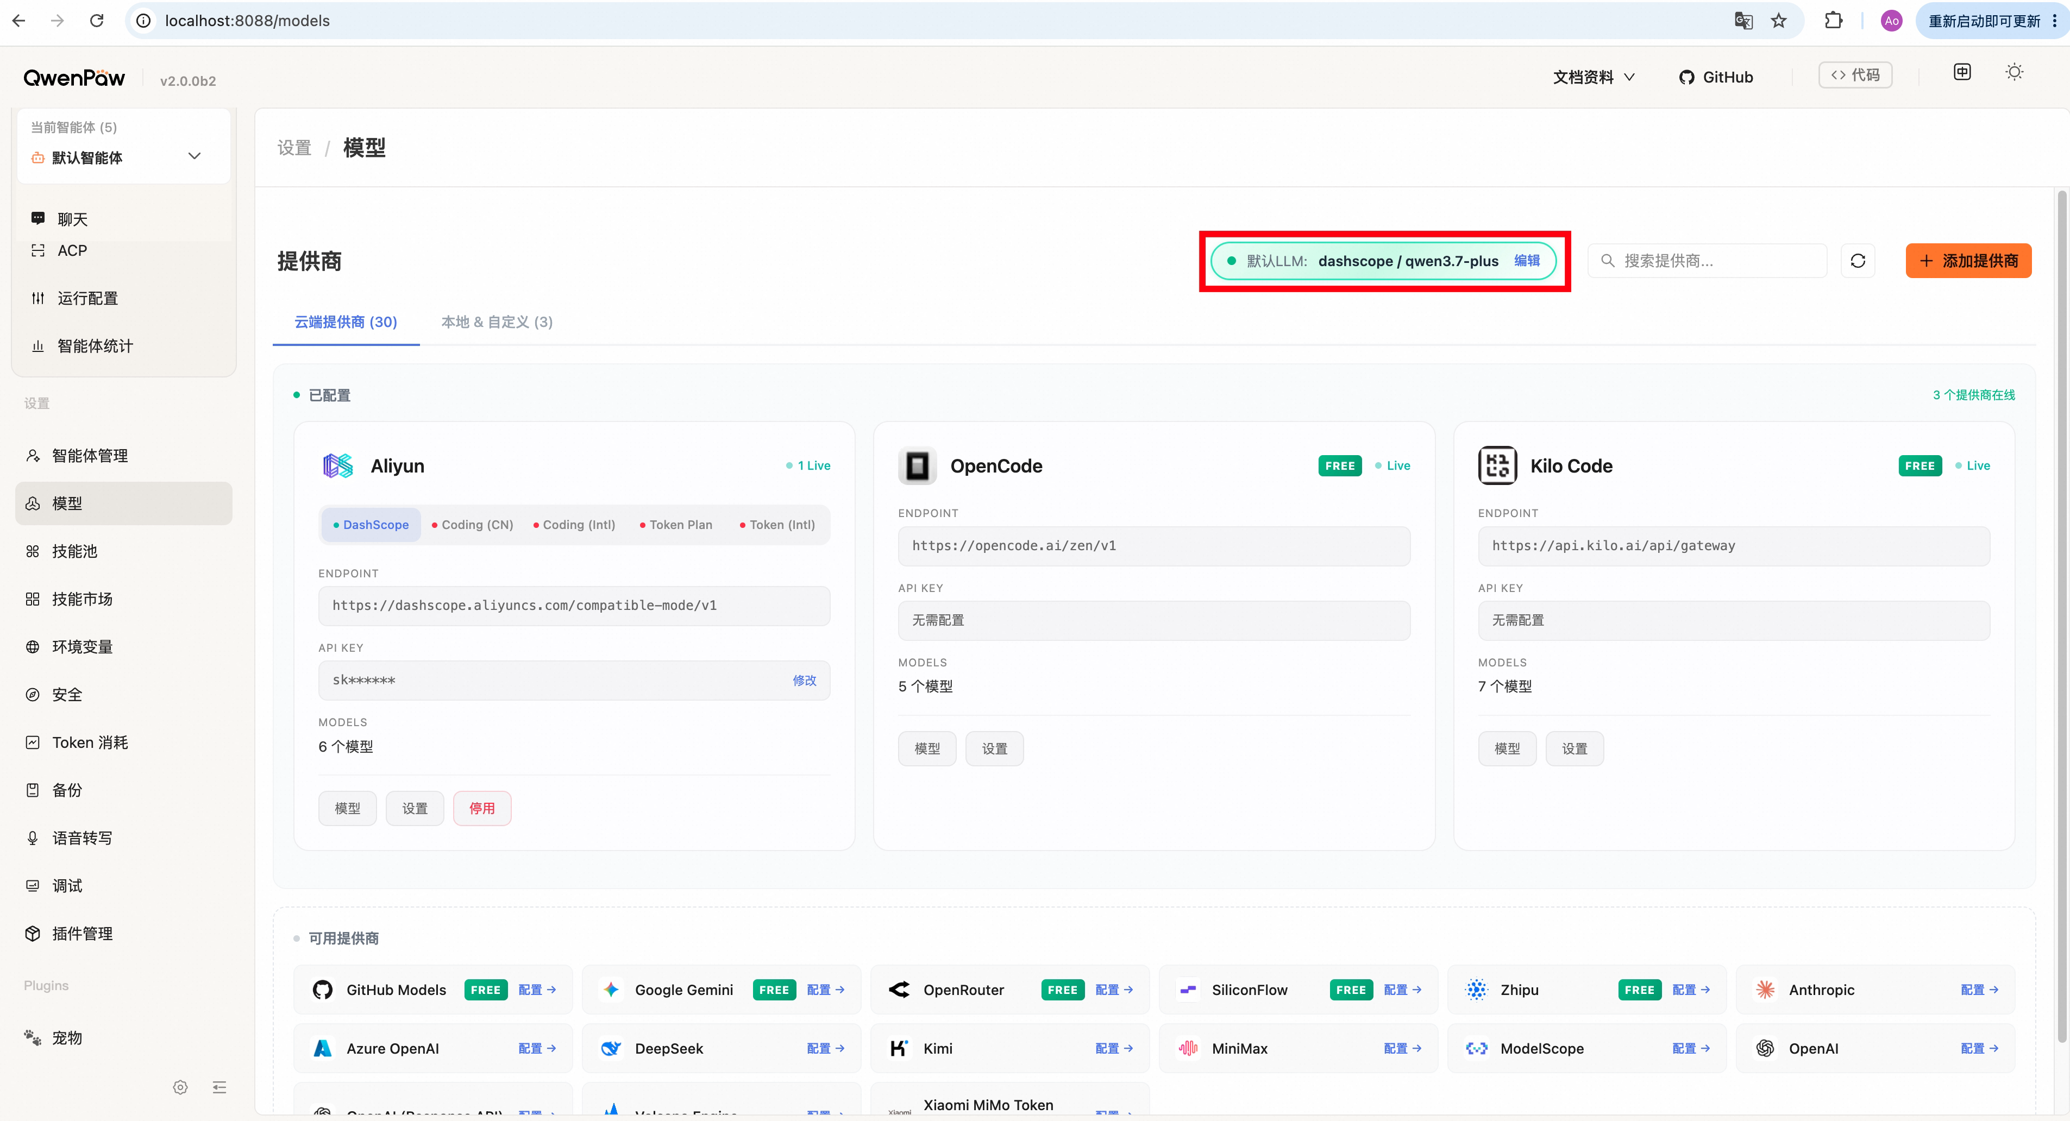
Task: Bookmark this page with the star icon
Action: point(1779,21)
